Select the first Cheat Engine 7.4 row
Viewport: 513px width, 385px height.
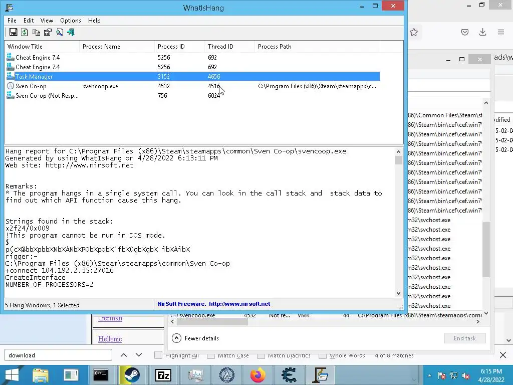click(193, 58)
